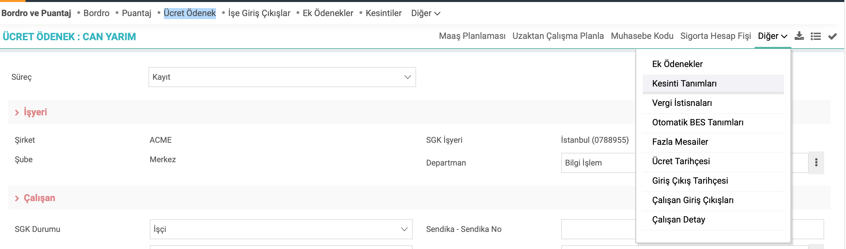Screen dimensions: 846x249
Task: Open Ücret Tarihçesi menu item
Action: tap(713, 161)
